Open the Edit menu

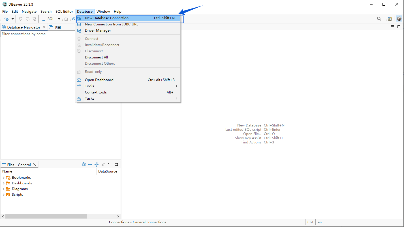click(15, 12)
